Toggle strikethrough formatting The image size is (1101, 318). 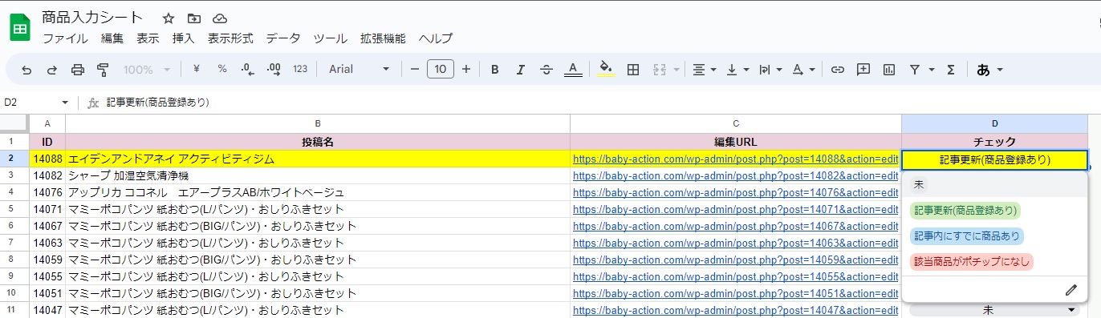pyautogui.click(x=546, y=70)
